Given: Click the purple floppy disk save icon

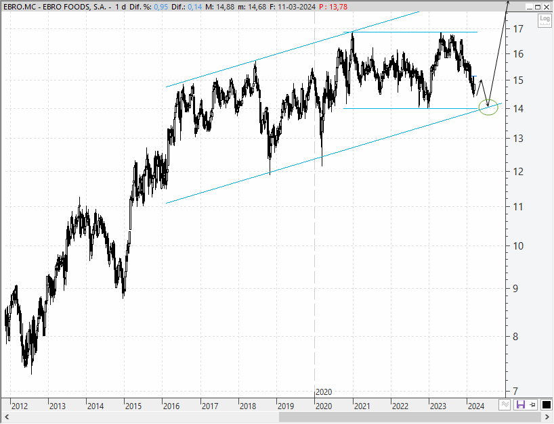Looking at the screenshot, I should (520, 404).
